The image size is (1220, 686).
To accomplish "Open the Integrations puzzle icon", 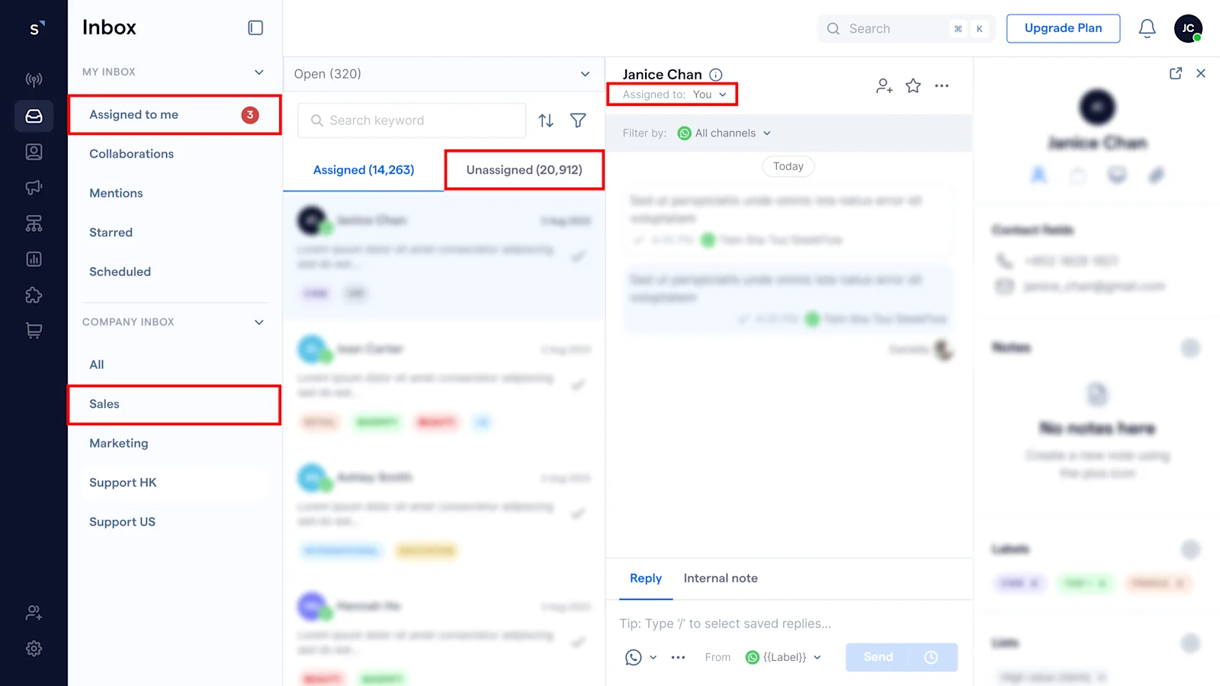I will [x=34, y=295].
